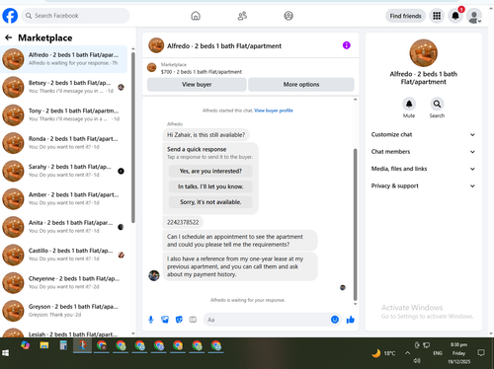Open Copilot icon in taskbar

point(25,345)
